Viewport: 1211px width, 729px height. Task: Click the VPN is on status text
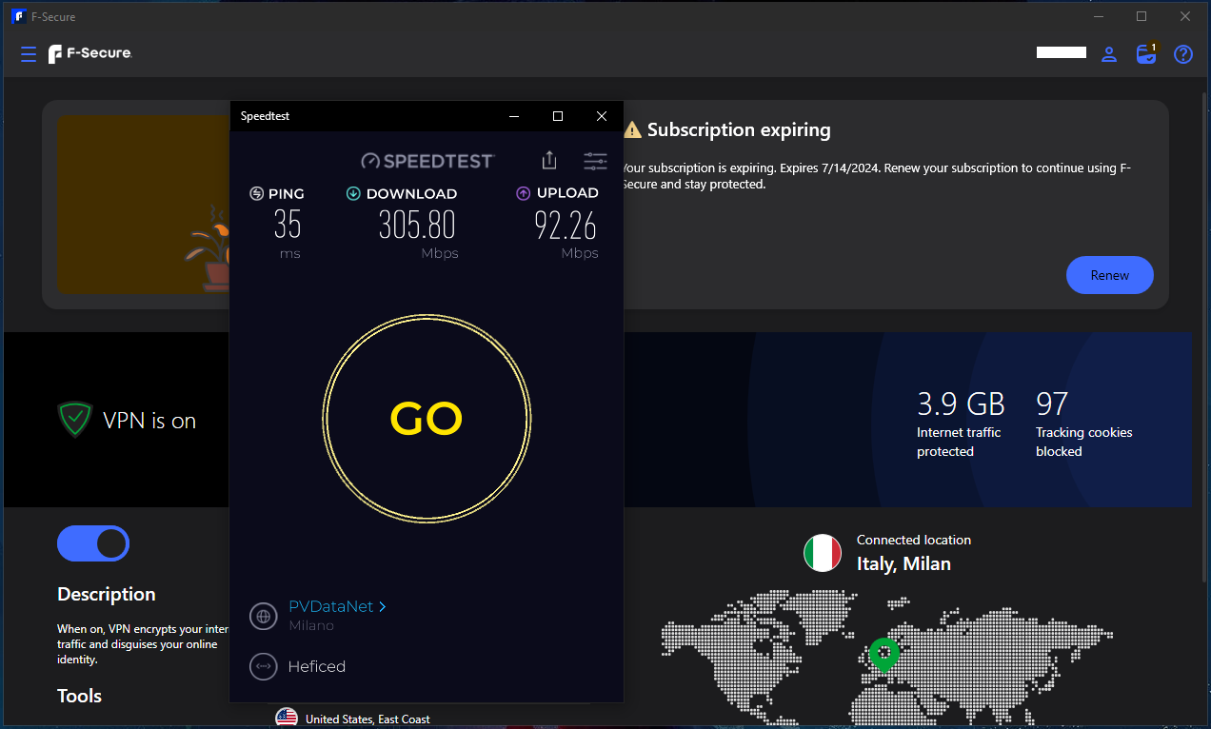(149, 421)
